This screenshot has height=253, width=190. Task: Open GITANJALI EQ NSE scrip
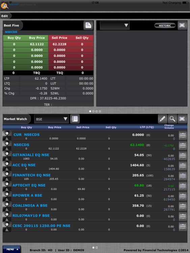(x=31, y=155)
